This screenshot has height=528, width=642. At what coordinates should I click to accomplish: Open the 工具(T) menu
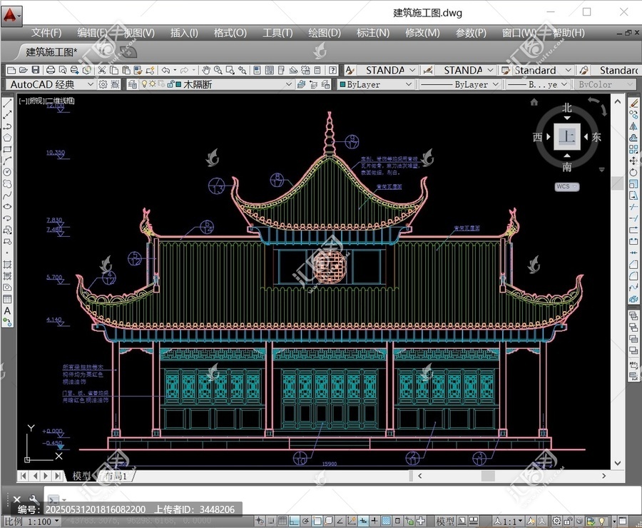point(277,33)
